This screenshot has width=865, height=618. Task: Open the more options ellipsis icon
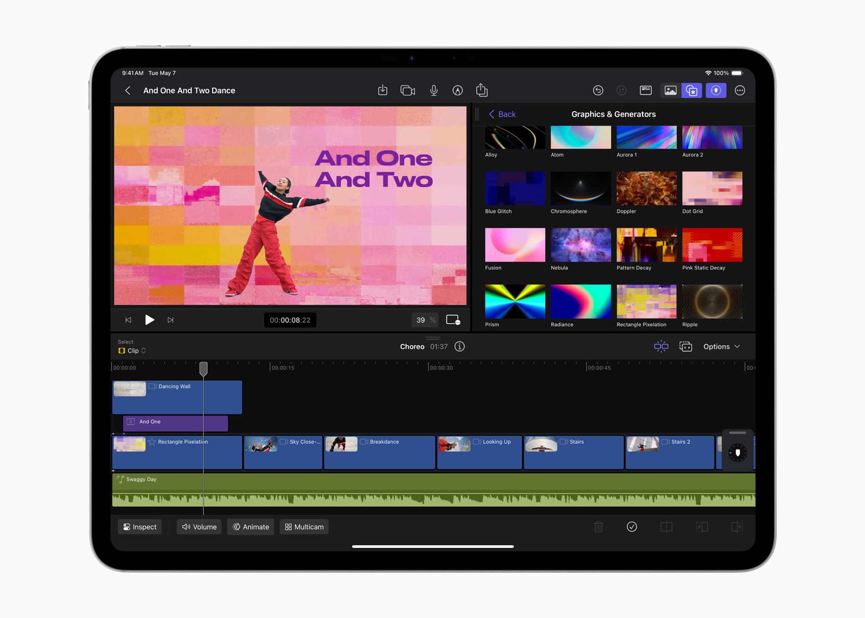coord(740,90)
